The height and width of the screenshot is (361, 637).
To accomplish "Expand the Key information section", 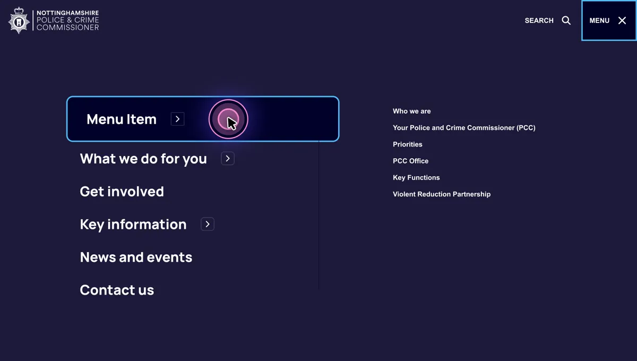I will 133,224.
